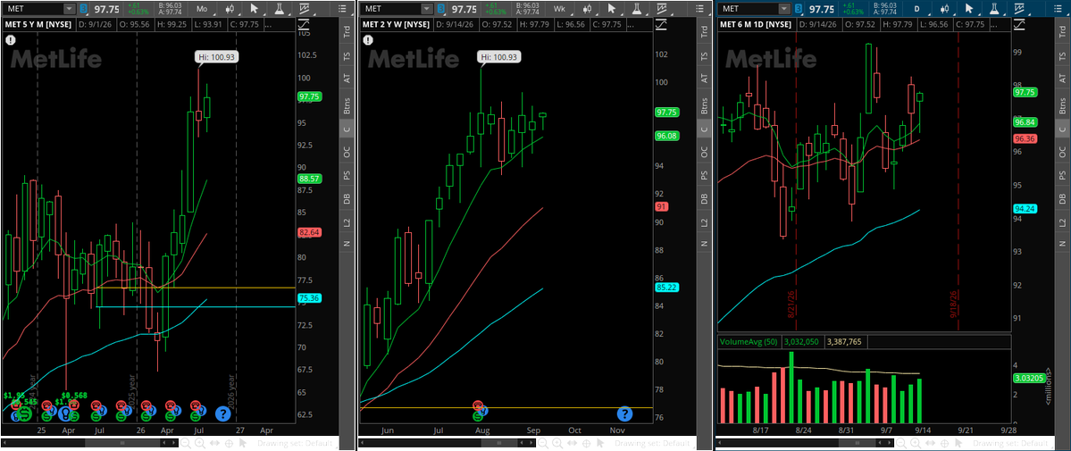Click the blue symbol link icon in weekly chart

439,9
